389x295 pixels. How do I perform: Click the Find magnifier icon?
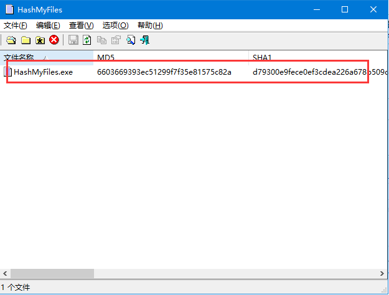point(131,40)
